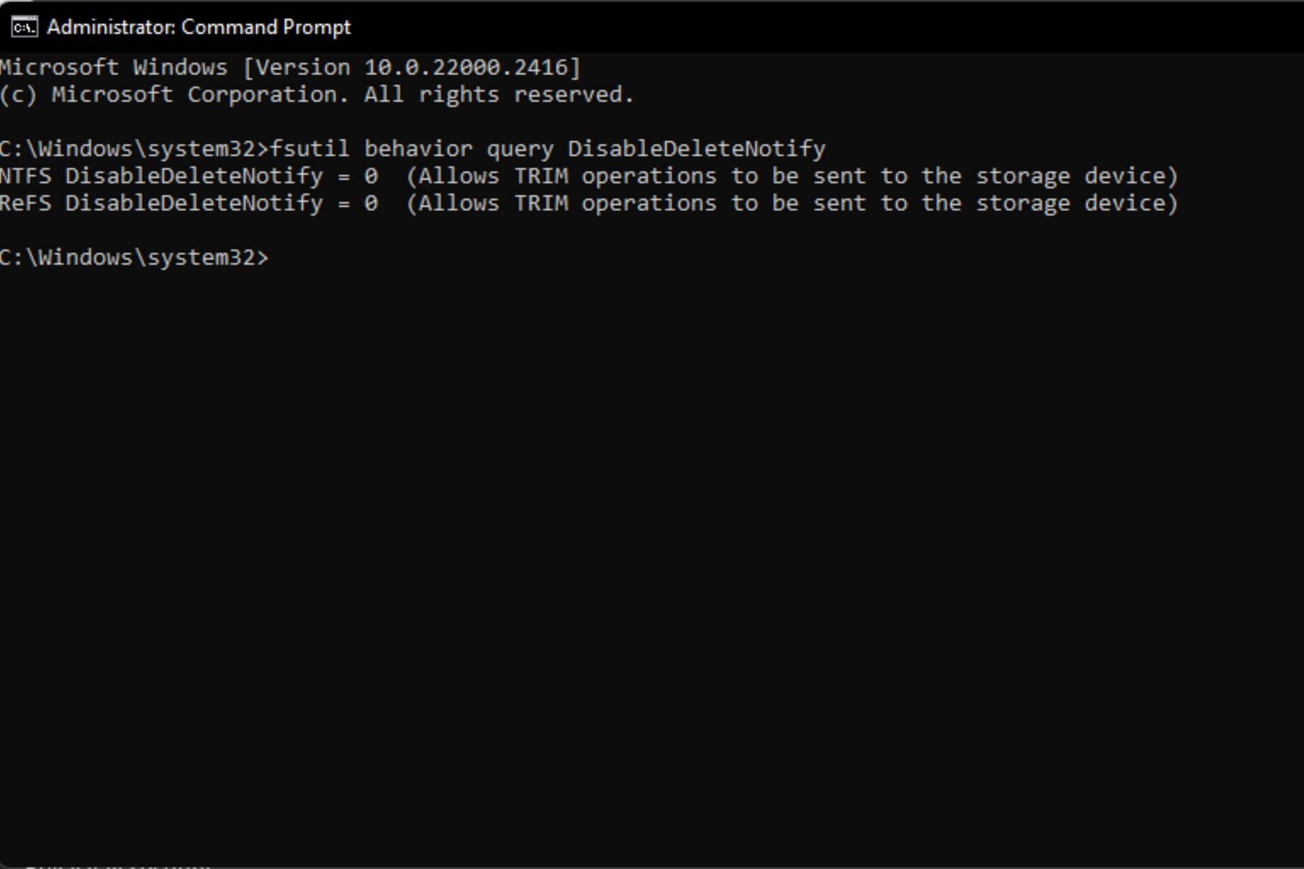Click the "fsutil" command word

[310, 149]
